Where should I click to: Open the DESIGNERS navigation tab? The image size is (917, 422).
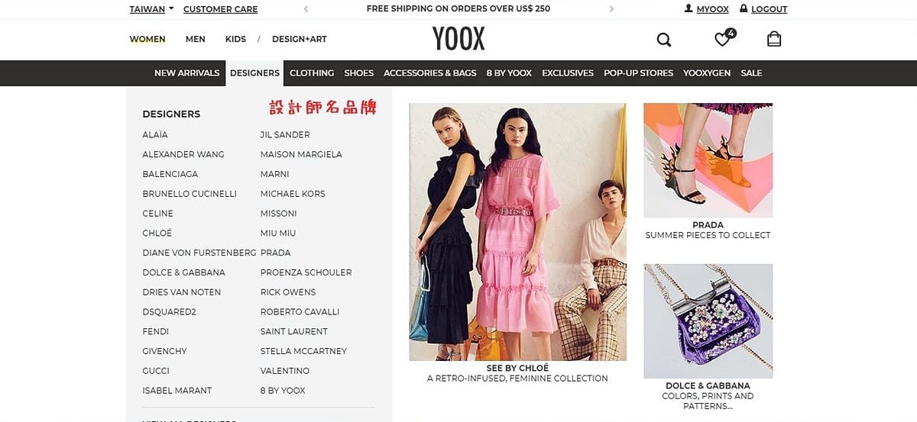click(x=254, y=73)
